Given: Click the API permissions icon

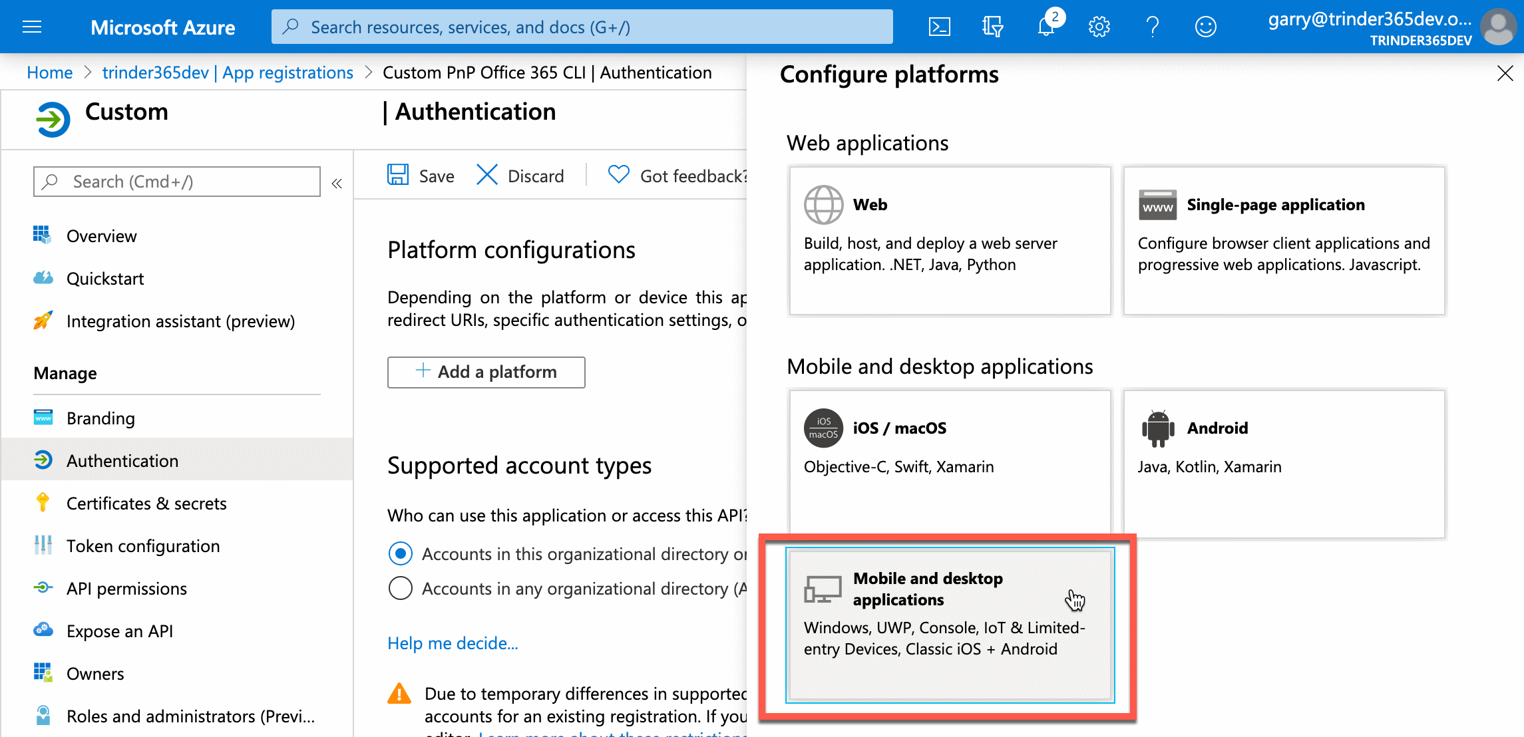Looking at the screenshot, I should click(x=43, y=587).
